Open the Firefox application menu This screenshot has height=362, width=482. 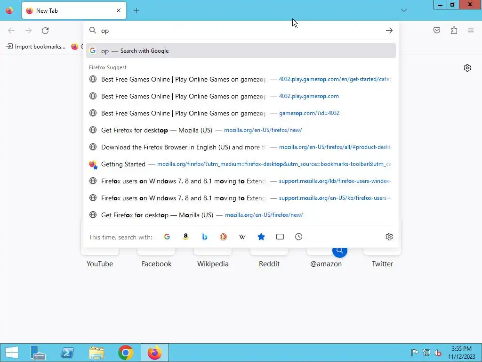click(x=471, y=30)
